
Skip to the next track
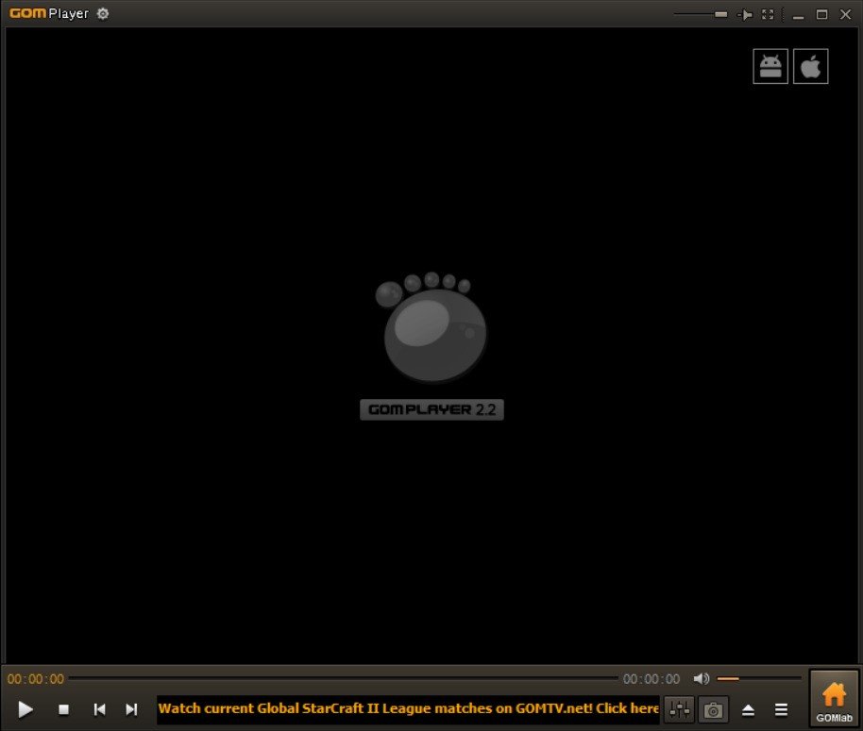131,709
